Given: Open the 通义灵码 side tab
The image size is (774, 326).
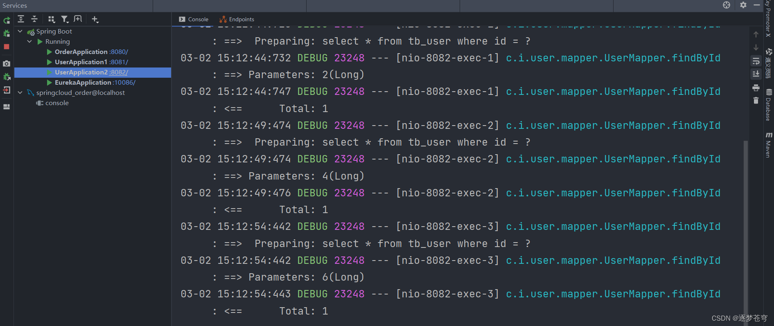Looking at the screenshot, I should [769, 64].
